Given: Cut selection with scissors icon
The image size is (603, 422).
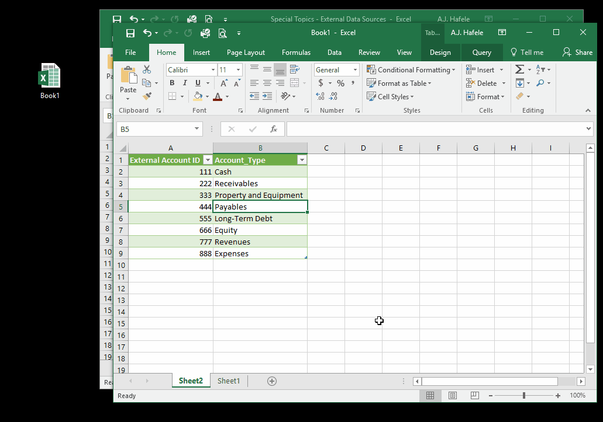Looking at the screenshot, I should (x=147, y=69).
